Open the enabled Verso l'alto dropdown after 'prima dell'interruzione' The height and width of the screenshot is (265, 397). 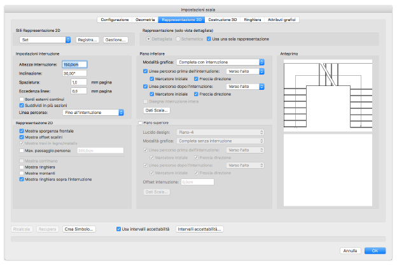point(245,71)
